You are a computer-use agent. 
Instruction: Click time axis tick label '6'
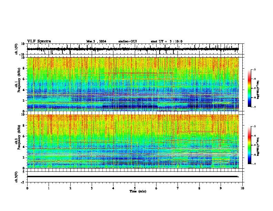point(156,188)
